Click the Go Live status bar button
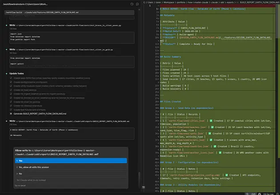This screenshot has width=280, height=195. 268,194
